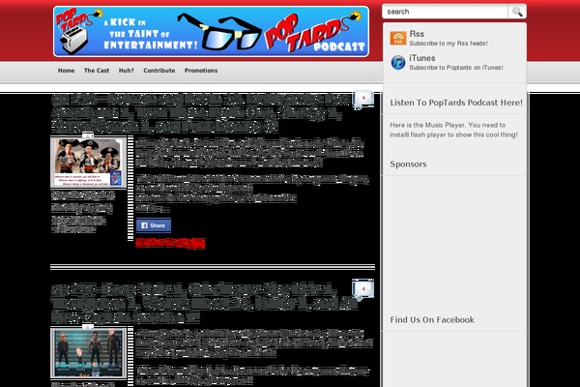This screenshot has width=580, height=387.
Task: Click the blue iTunes music note icon
Action: click(398, 62)
